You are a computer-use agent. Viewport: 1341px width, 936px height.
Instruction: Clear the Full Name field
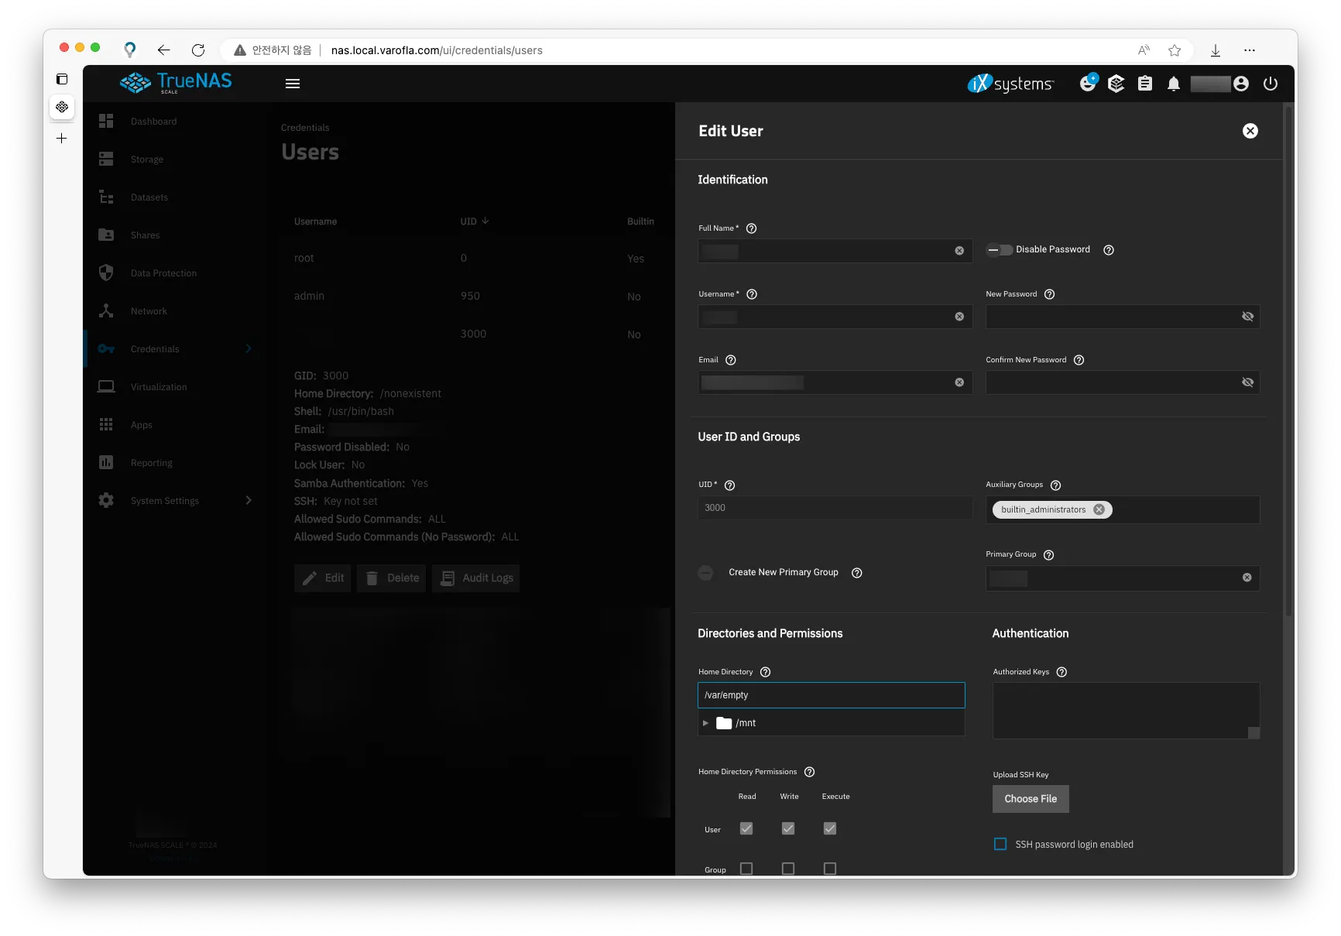(x=959, y=251)
